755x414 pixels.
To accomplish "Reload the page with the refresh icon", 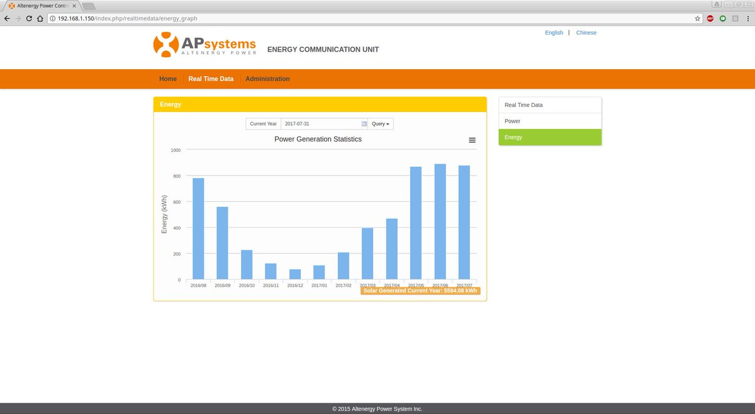I will click(x=29, y=18).
